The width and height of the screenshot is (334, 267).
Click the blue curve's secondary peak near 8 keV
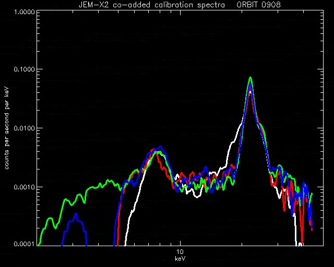coord(161,147)
